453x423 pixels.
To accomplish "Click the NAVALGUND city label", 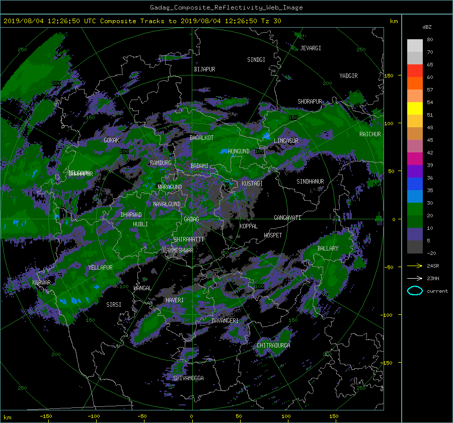I will pyautogui.click(x=167, y=204).
